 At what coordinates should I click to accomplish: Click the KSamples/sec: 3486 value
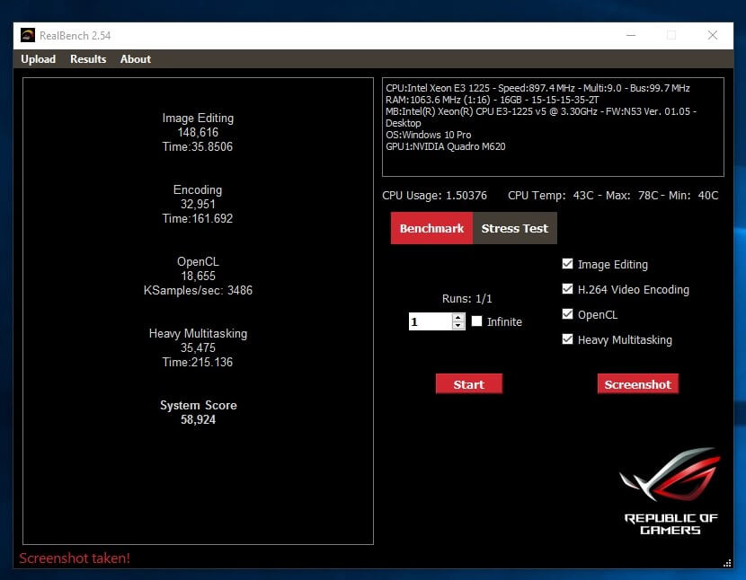pos(198,291)
